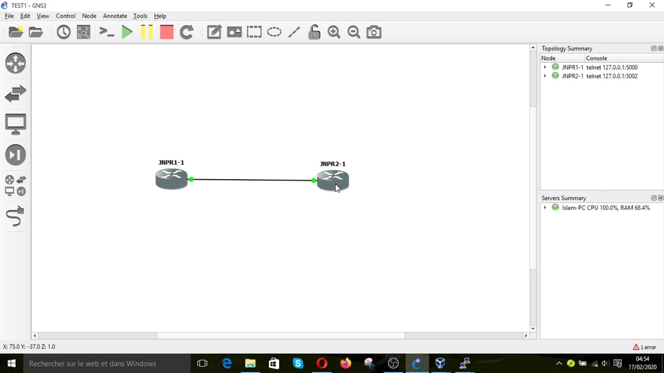
Task: Open console to all devices icon
Action: 106,32
